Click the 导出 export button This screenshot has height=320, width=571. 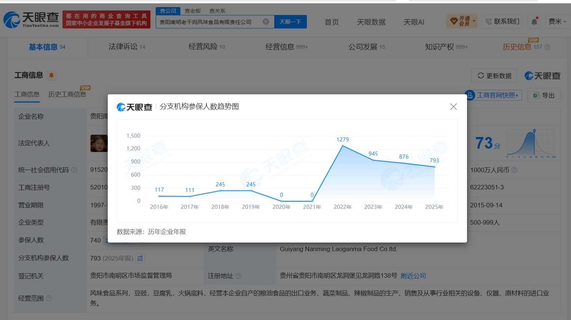(544, 95)
